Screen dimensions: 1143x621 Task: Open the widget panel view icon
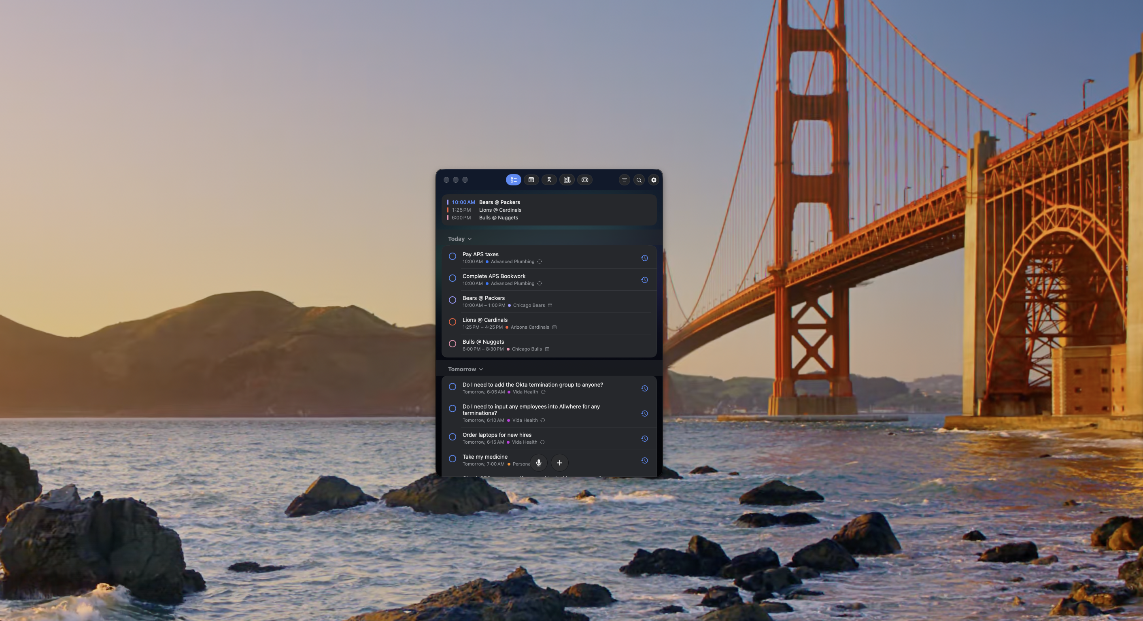585,180
